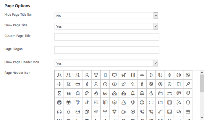Choose the Dropbox icon
Image resolution: width=207 pixels, height=122 pixels.
(151, 84)
